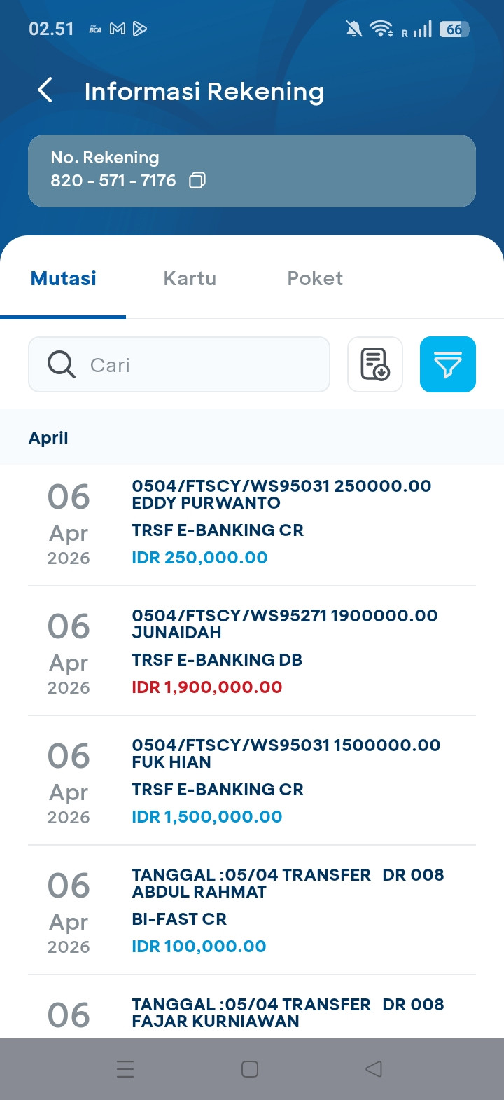The image size is (504, 1100).
Task: Tap the No. Rekening account card
Action: tap(252, 171)
